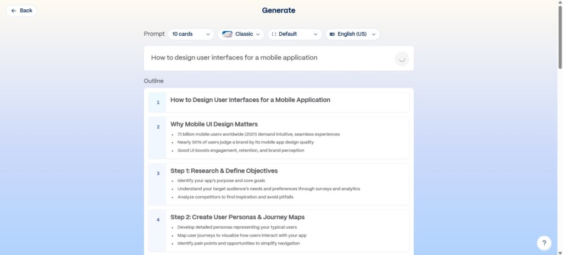Go back using the Back button
The width and height of the screenshot is (563, 255).
click(21, 11)
